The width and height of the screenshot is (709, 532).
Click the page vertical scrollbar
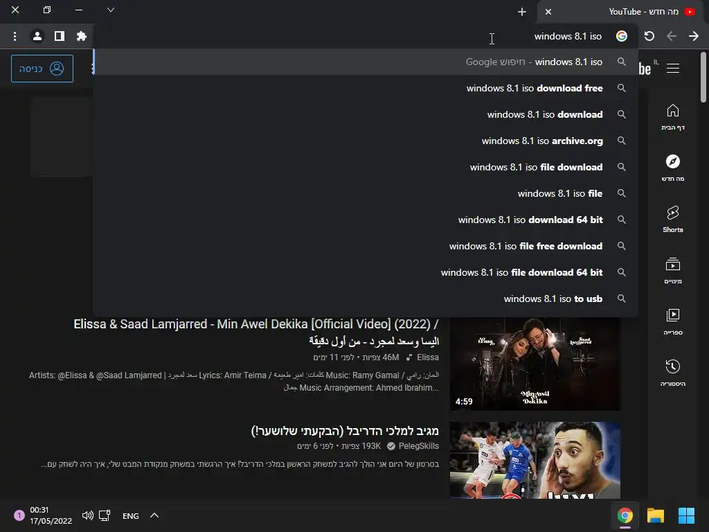703,77
